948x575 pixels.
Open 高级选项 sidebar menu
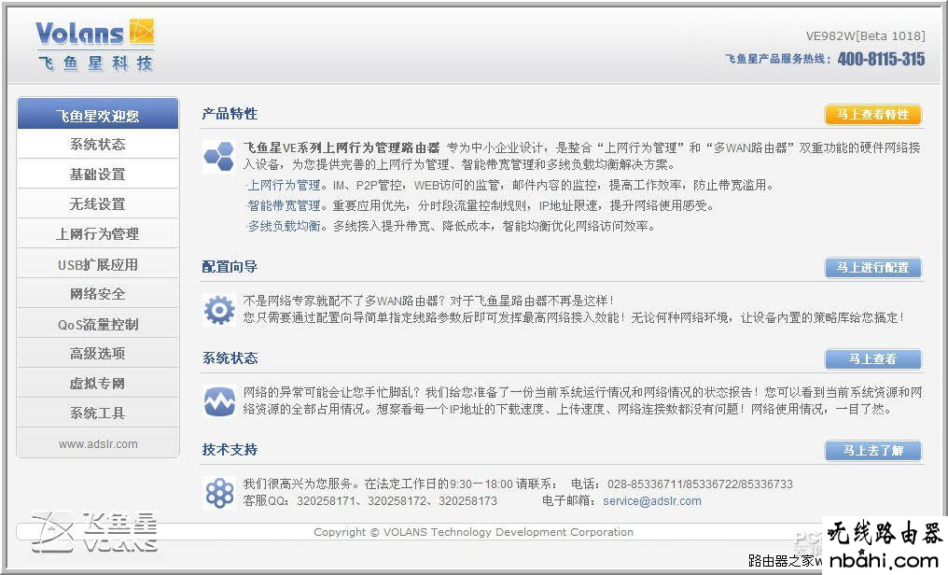click(x=98, y=353)
